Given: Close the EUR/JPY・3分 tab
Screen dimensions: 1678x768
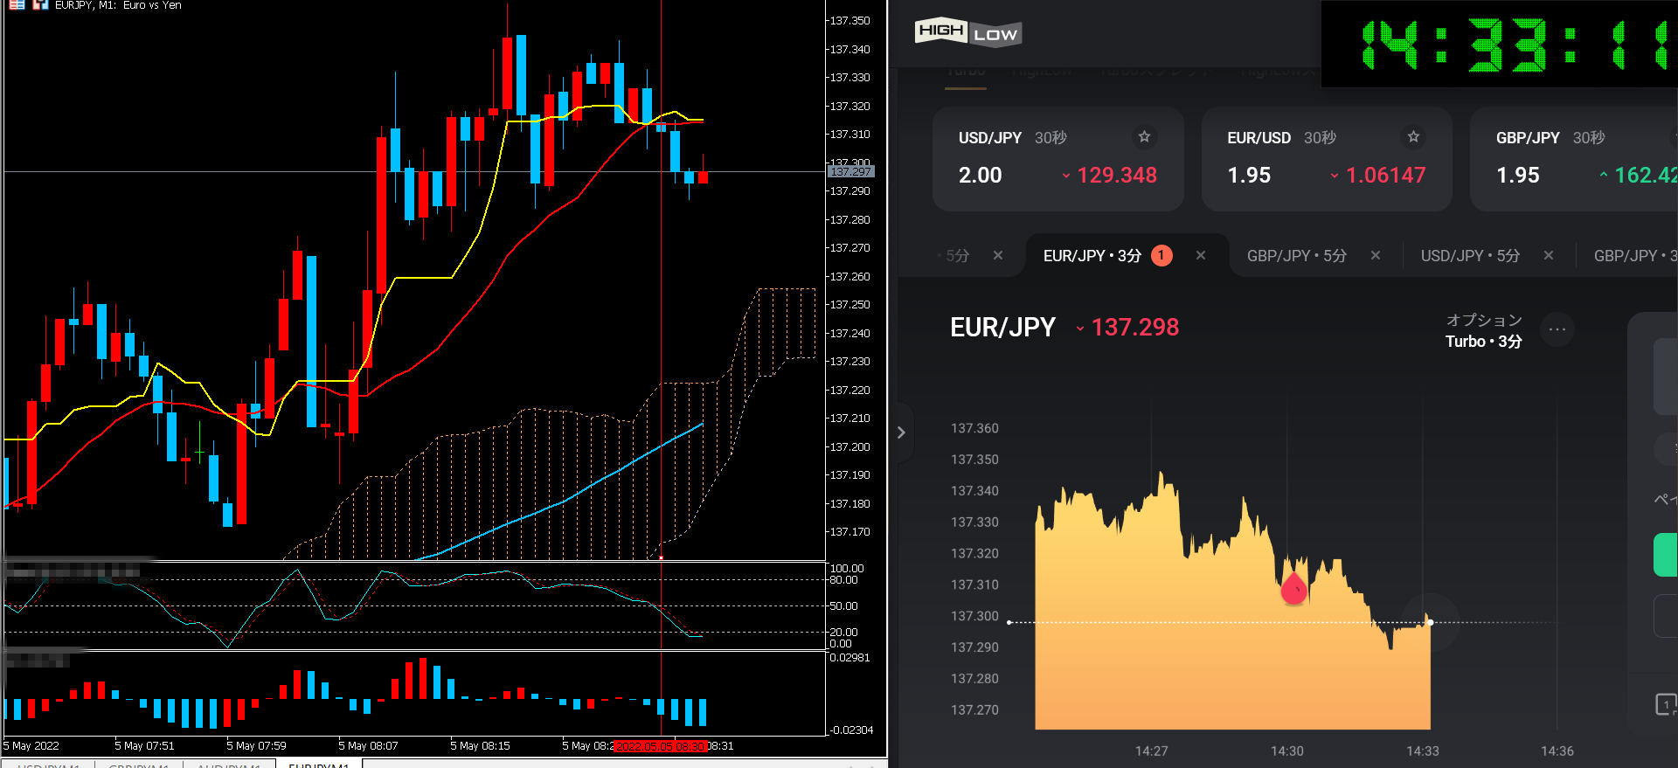Looking at the screenshot, I should (1201, 255).
